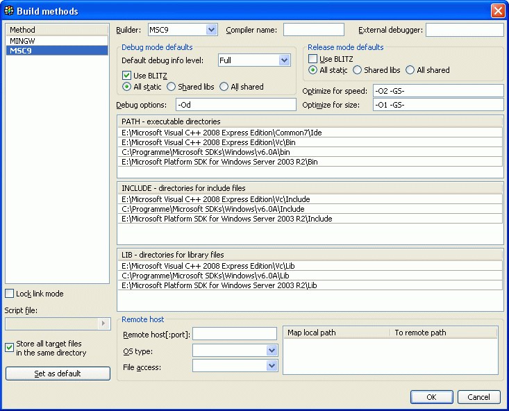Expand Default debug info level dropdown
The height and width of the screenshot is (411, 509).
[284, 60]
